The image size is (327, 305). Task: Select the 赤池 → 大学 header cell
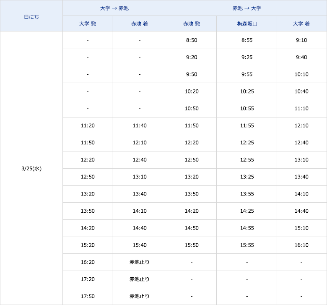(247, 8)
